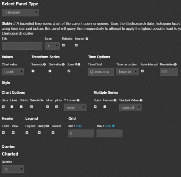The image size is (181, 177).
Task: Click help icon next to Inspect
Action: click(87, 39)
